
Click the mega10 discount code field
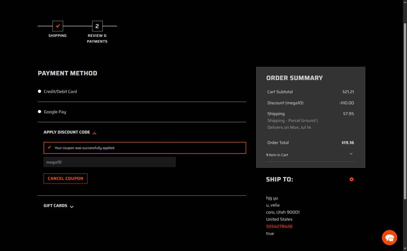110,162
